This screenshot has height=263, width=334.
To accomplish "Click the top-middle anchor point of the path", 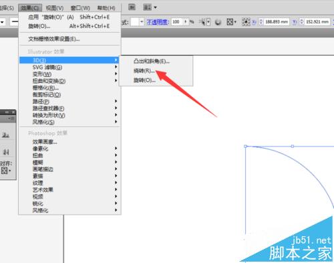I will tap(293, 147).
